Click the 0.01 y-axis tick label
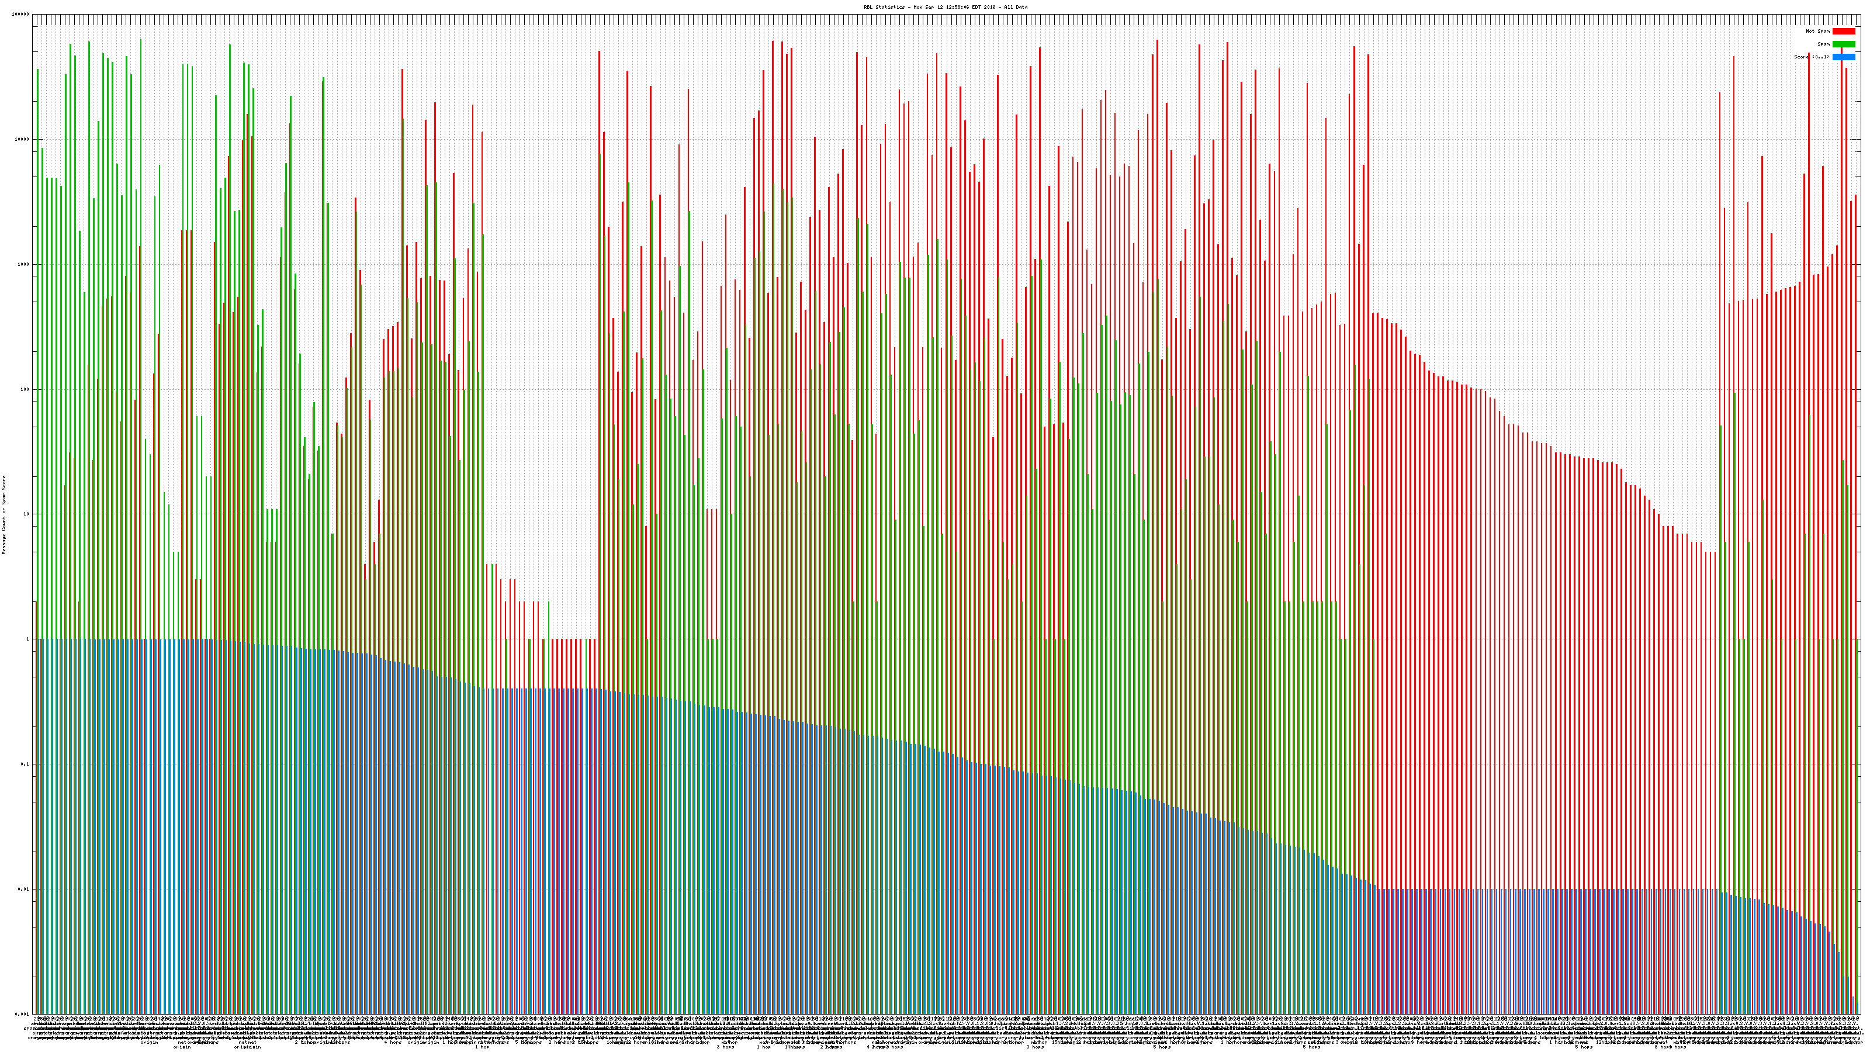Viewport: 1870px width, 1052px height. pos(25,888)
